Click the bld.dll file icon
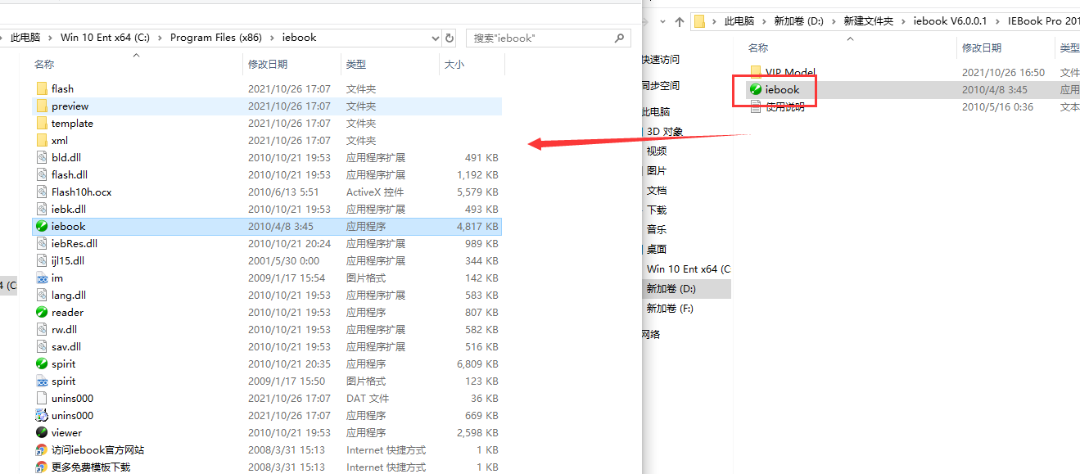1080x474 pixels. pos(42,157)
